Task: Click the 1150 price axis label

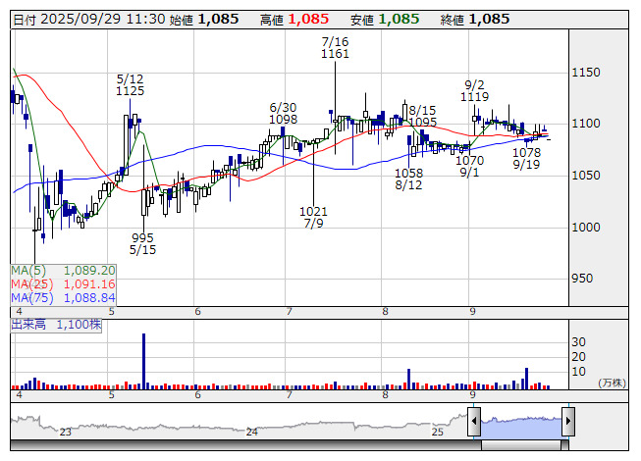Action: click(586, 73)
